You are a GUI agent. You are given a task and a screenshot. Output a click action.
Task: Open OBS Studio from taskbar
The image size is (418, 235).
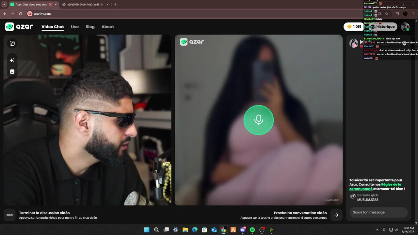pyautogui.click(x=262, y=230)
